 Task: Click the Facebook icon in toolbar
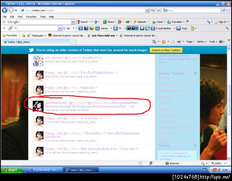pyautogui.click(x=80, y=28)
